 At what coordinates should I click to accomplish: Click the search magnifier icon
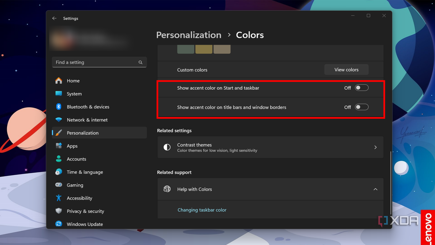click(141, 62)
